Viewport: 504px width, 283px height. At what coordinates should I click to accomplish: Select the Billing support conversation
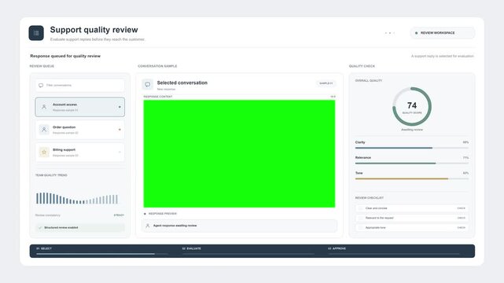pyautogui.click(x=79, y=153)
